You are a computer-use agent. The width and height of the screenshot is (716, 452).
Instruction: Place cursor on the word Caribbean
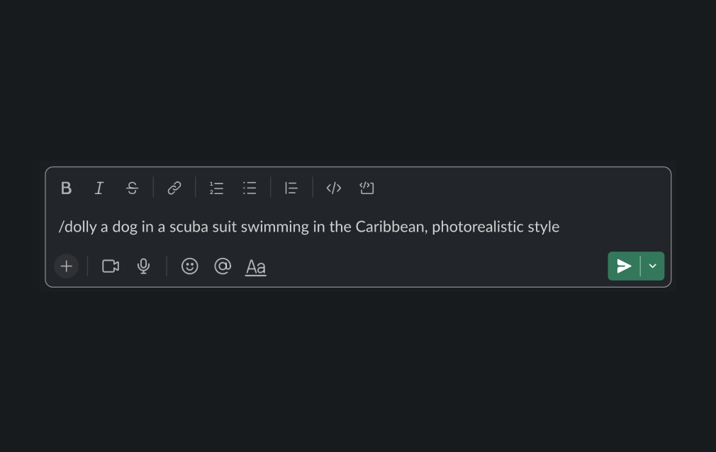(391, 227)
